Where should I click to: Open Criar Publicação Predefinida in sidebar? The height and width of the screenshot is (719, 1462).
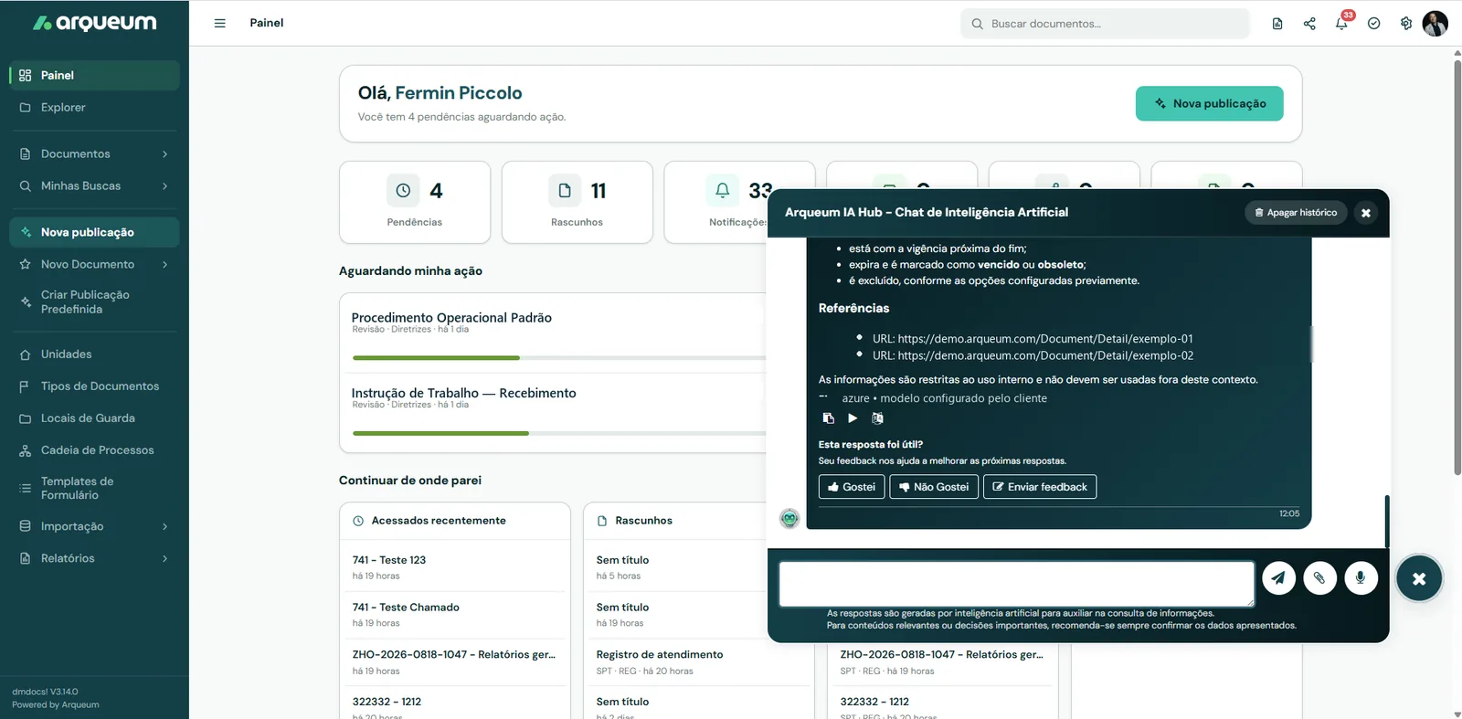point(94,301)
